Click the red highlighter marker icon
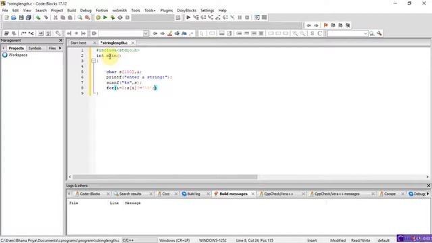Image resolution: width=432 pixels, height=243 pixels. click(169, 33)
